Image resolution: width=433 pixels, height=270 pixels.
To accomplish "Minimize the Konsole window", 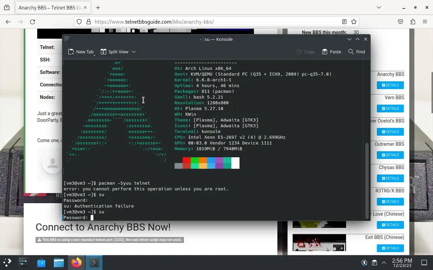I will 349,39.
